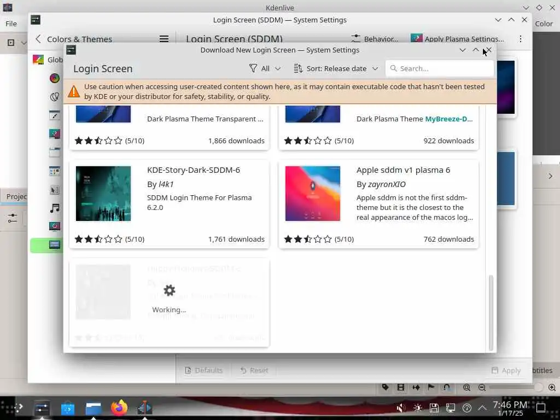The image size is (560, 420).
Task: Click the 1,761 downloads text
Action: click(236, 240)
